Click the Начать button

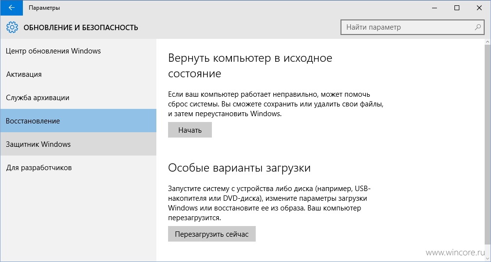(190, 130)
